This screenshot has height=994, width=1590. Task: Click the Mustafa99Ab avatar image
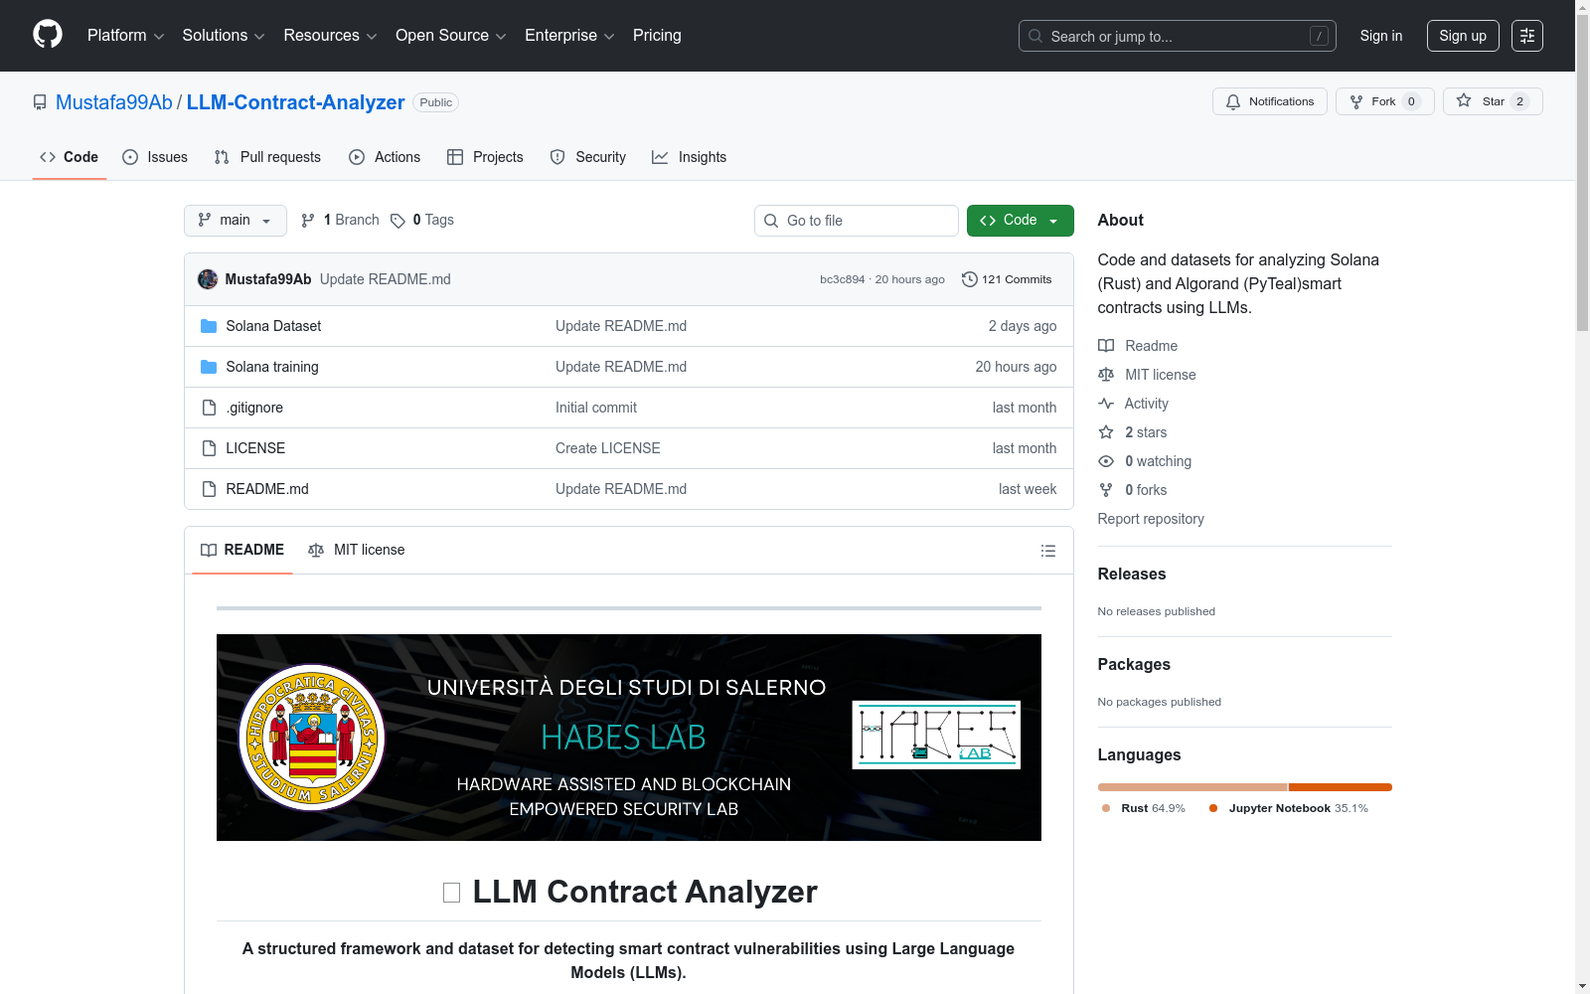(x=208, y=279)
